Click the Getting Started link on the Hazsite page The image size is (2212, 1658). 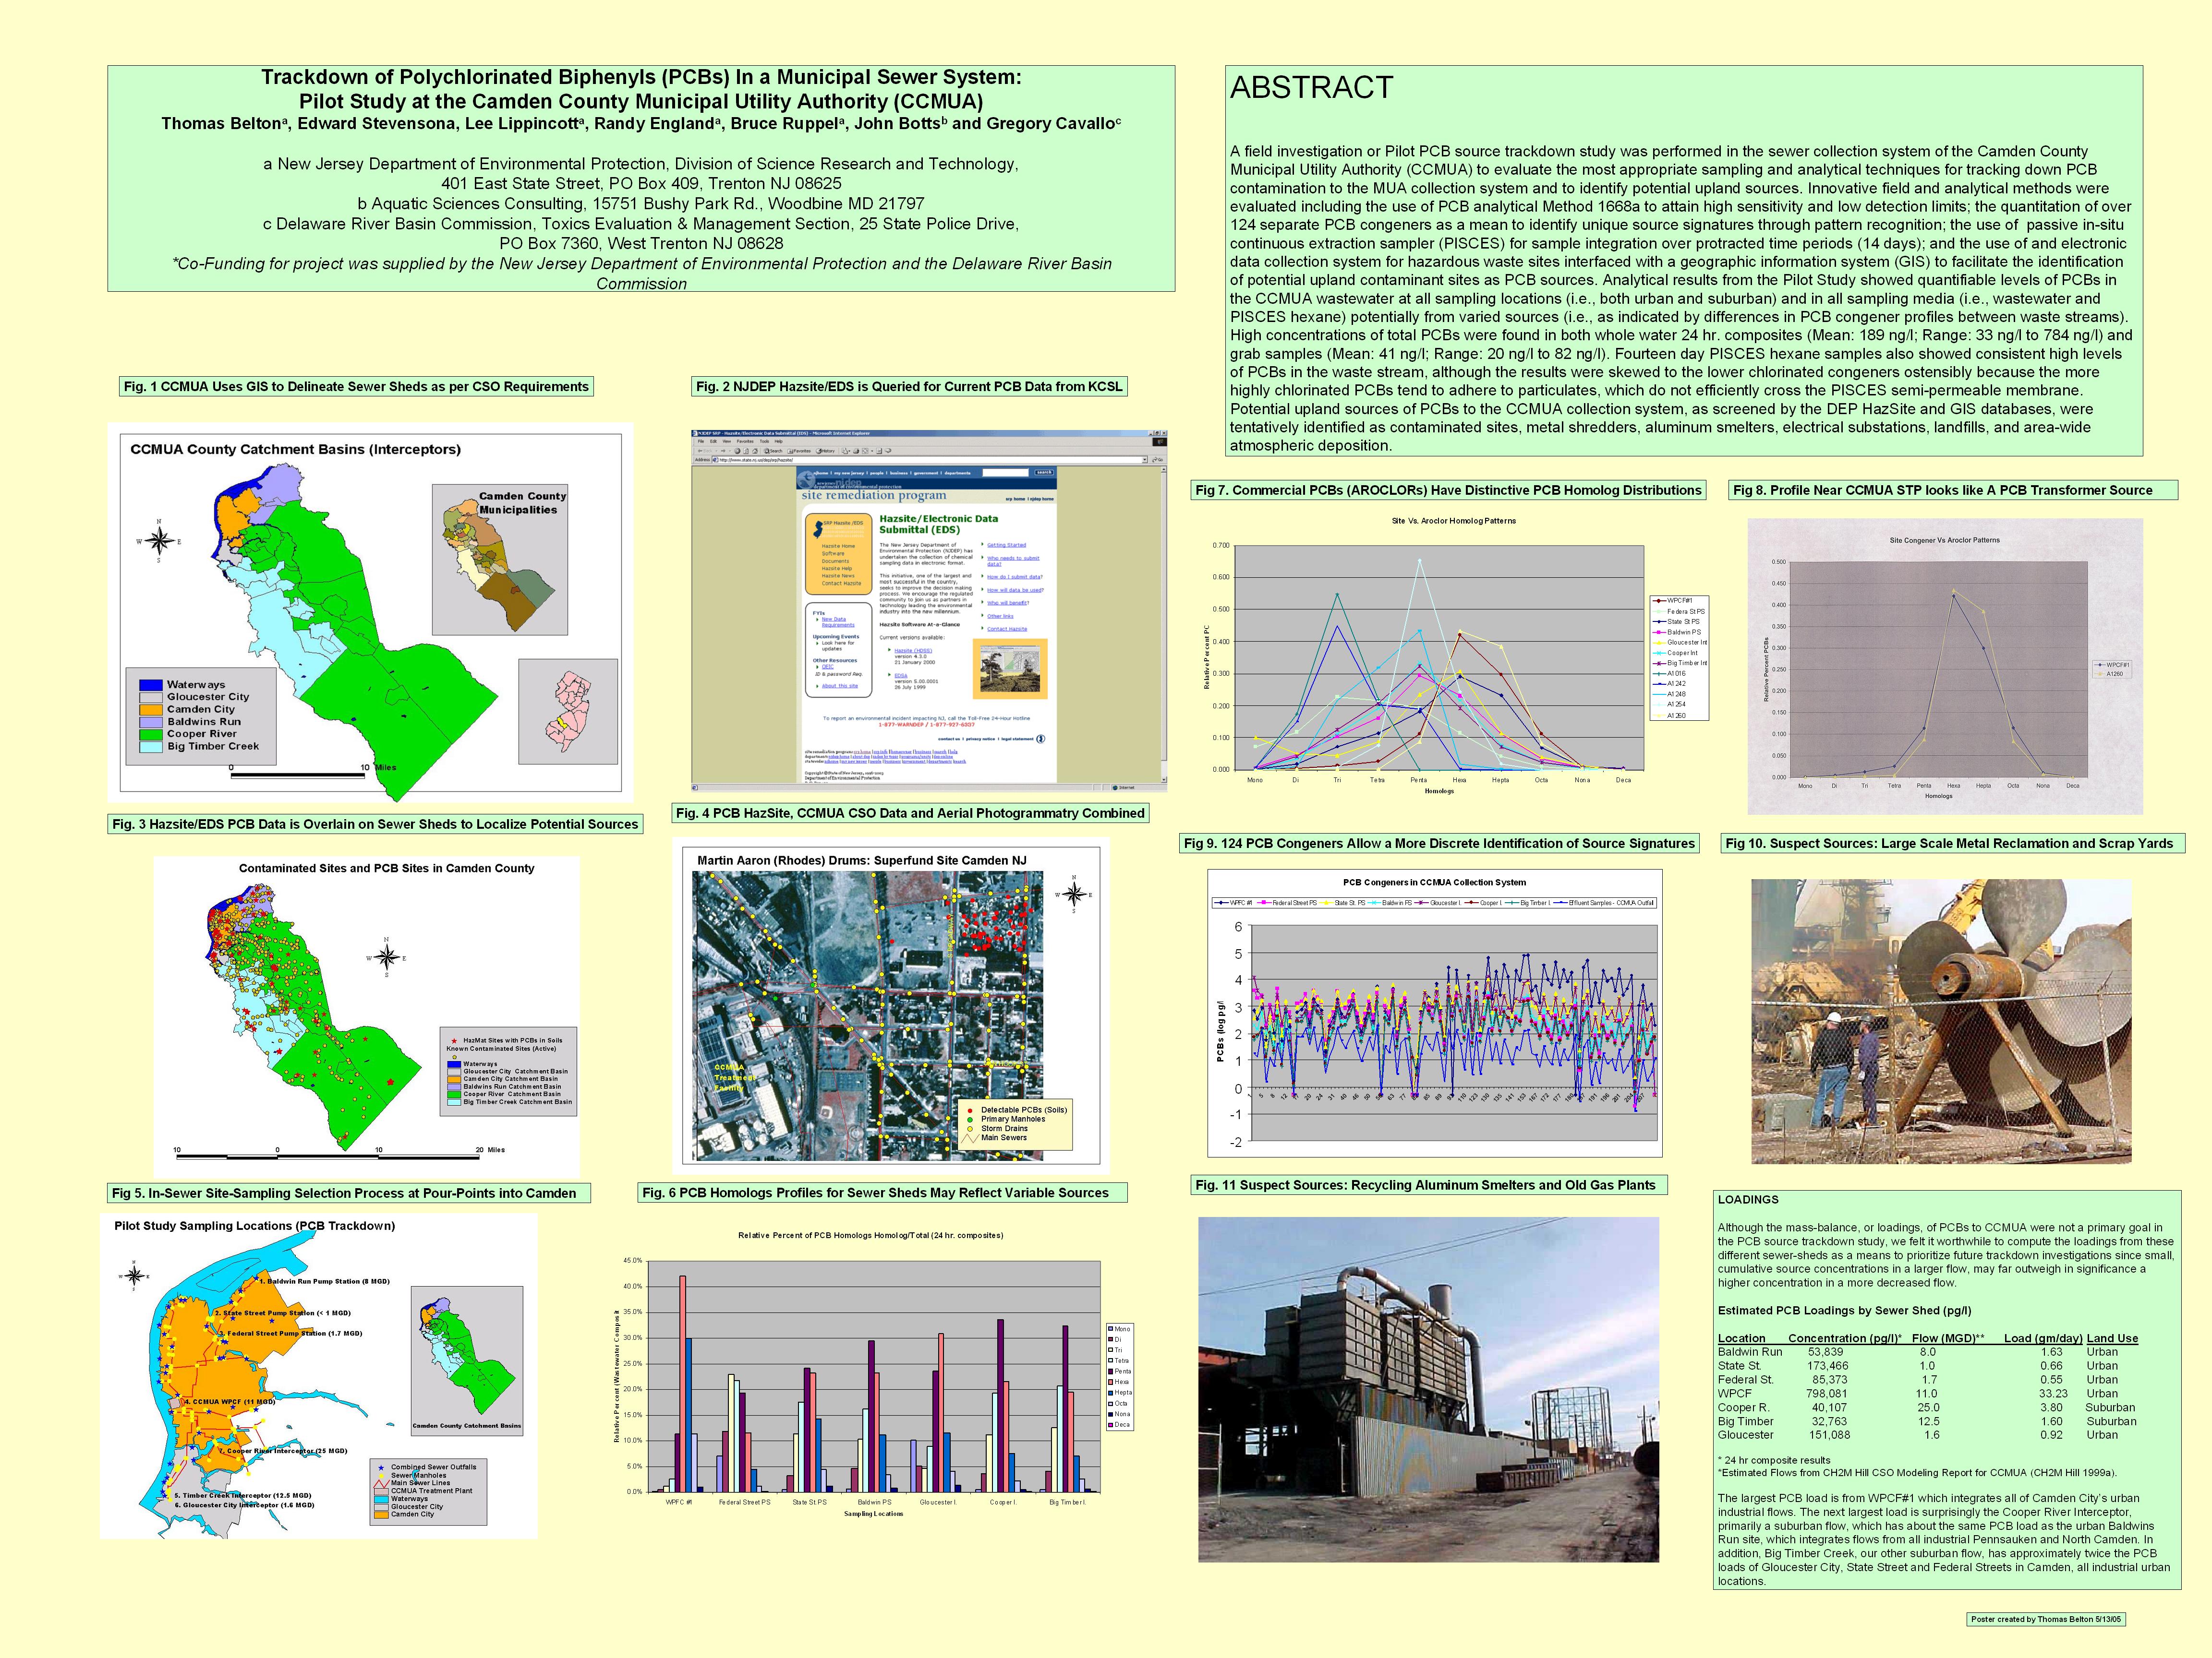(1006, 545)
